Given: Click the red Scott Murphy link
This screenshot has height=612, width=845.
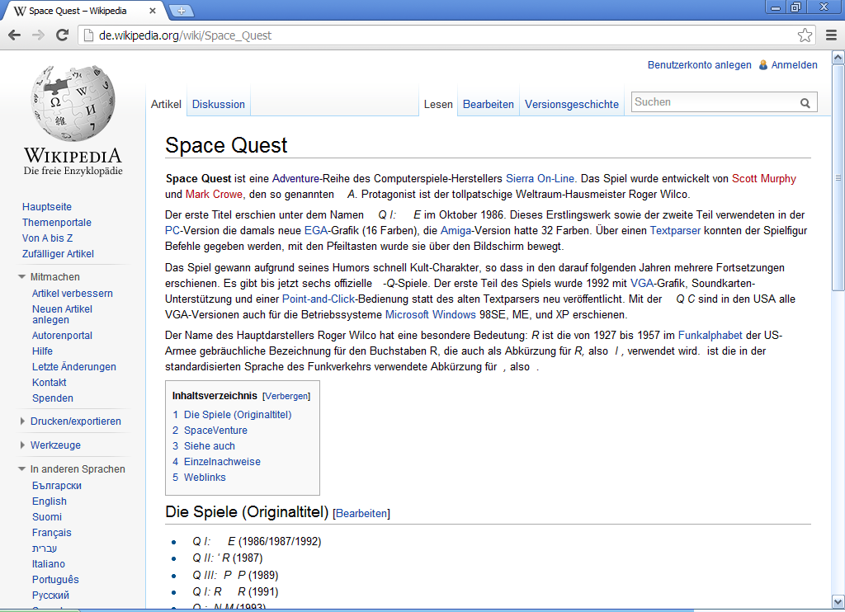Looking at the screenshot, I should 763,179.
